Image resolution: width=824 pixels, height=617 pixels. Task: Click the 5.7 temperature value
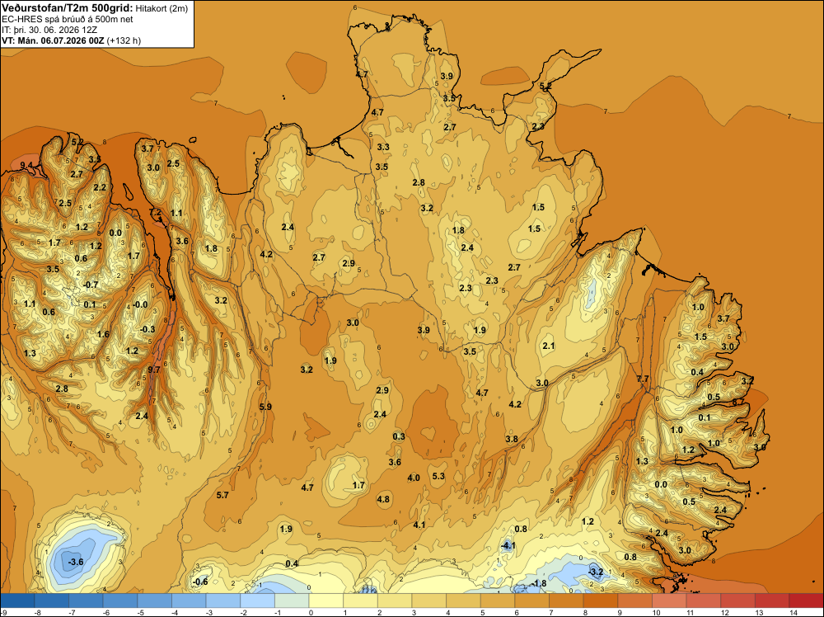(x=222, y=495)
